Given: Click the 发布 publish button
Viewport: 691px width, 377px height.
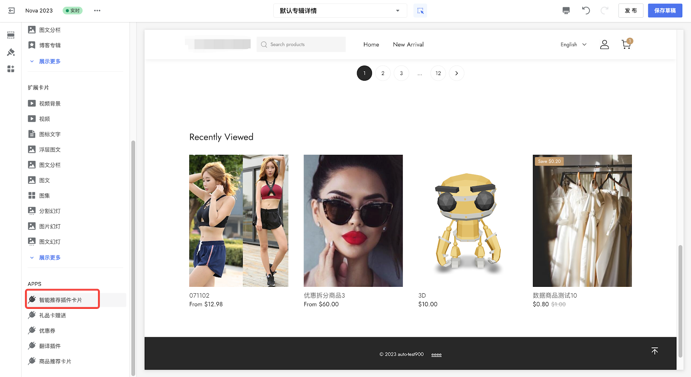Looking at the screenshot, I should tap(631, 10).
